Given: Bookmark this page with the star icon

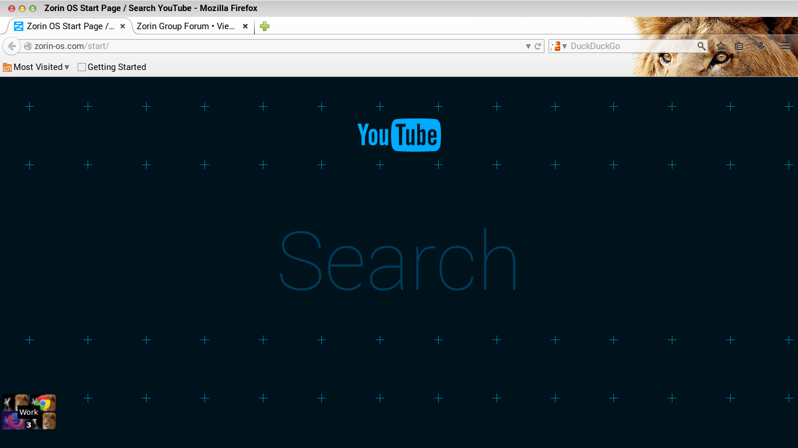Looking at the screenshot, I should [x=721, y=46].
